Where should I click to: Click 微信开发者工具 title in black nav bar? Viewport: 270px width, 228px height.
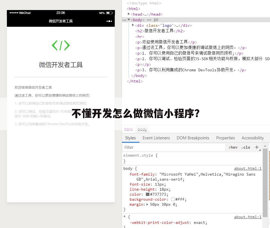[x=61, y=21]
